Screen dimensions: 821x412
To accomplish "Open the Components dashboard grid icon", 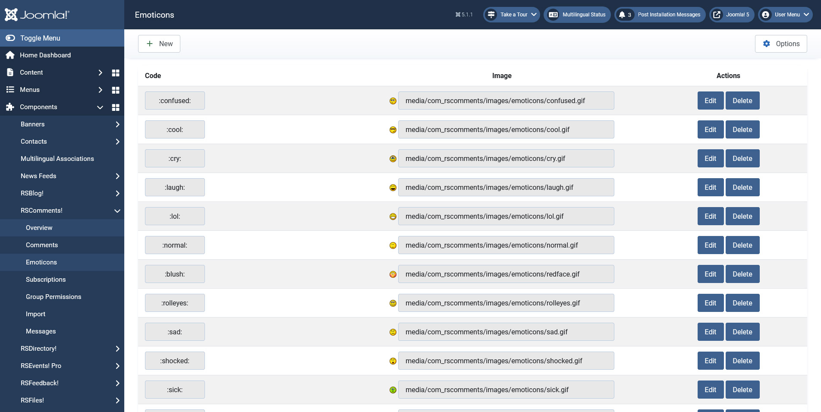I will click(116, 107).
